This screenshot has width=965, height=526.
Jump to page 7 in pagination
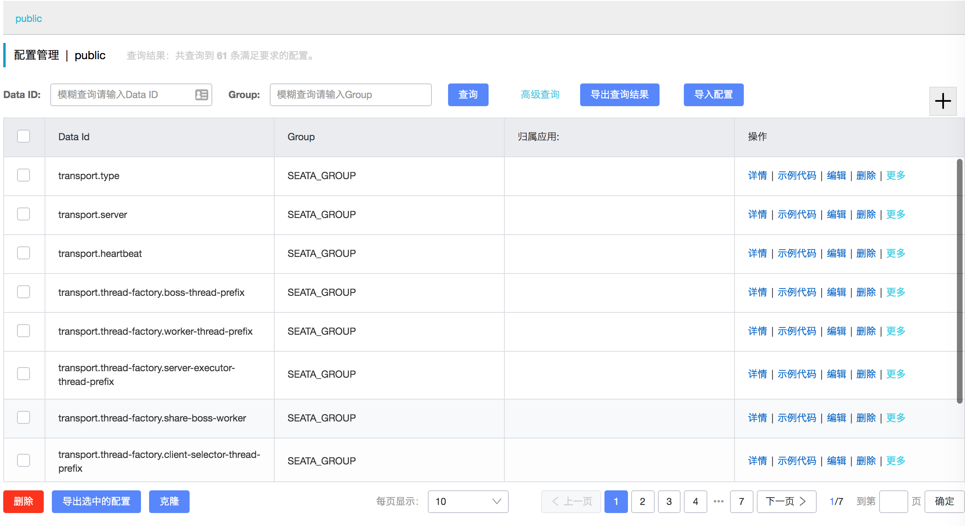pos(741,501)
